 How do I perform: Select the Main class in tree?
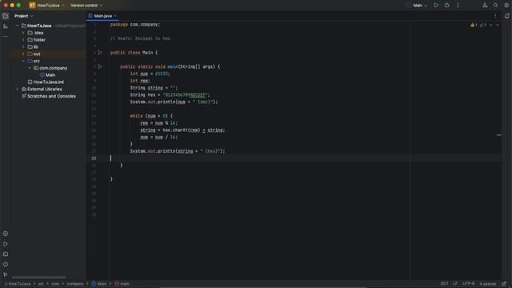pyautogui.click(x=50, y=75)
